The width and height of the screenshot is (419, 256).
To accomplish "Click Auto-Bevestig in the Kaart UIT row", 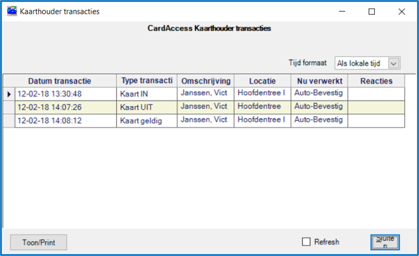I will click(x=319, y=107).
